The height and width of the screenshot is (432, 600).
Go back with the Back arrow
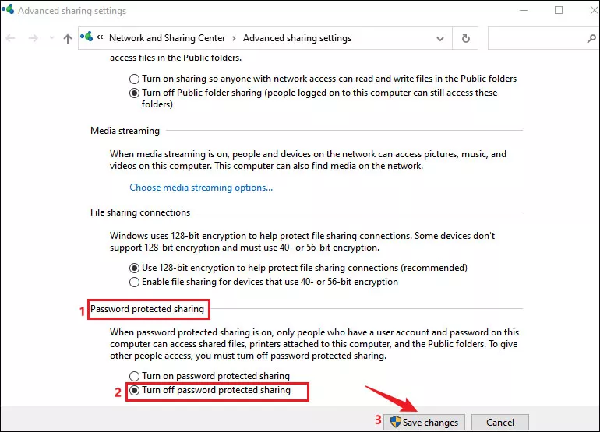(x=10, y=38)
